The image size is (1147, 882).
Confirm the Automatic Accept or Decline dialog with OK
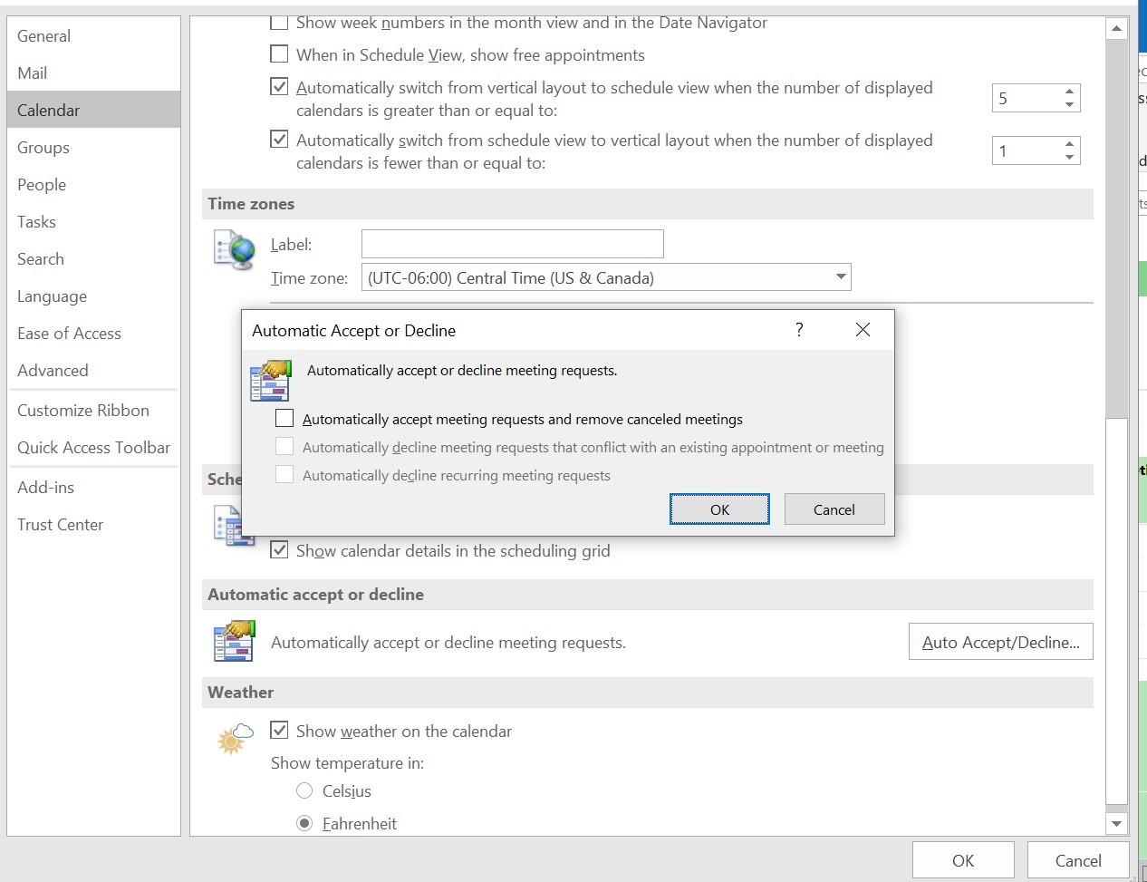click(x=719, y=509)
